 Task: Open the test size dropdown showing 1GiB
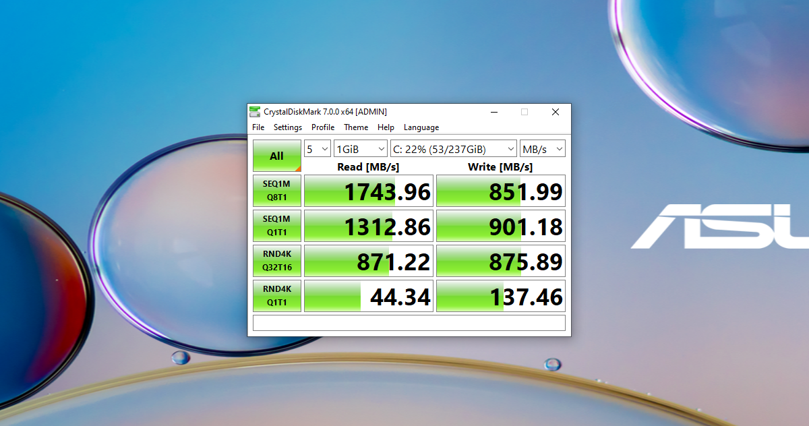click(x=361, y=149)
